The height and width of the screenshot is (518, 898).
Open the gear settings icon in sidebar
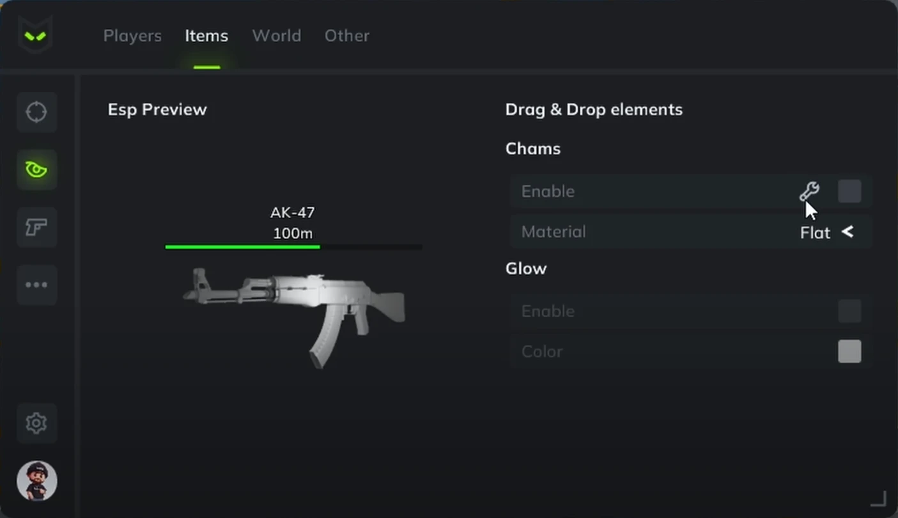pos(36,423)
